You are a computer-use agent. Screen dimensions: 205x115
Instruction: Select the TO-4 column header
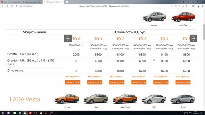click(x=164, y=39)
